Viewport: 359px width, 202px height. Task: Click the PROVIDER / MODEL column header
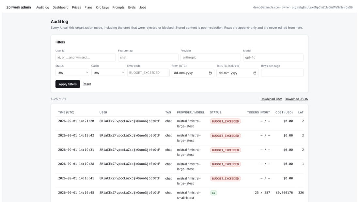point(191,112)
